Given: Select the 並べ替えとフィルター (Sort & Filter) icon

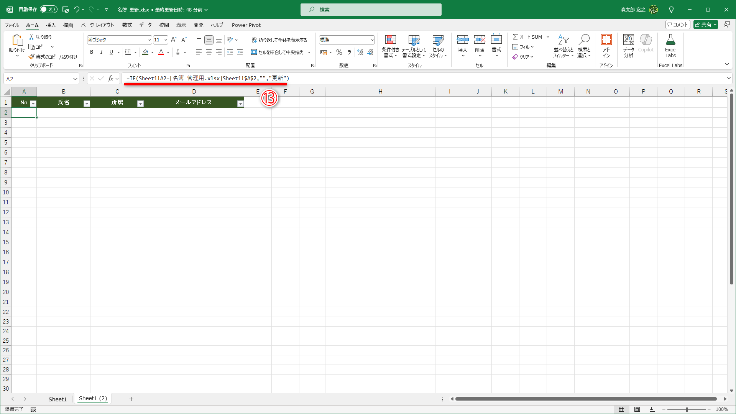Looking at the screenshot, I should tap(563, 45).
